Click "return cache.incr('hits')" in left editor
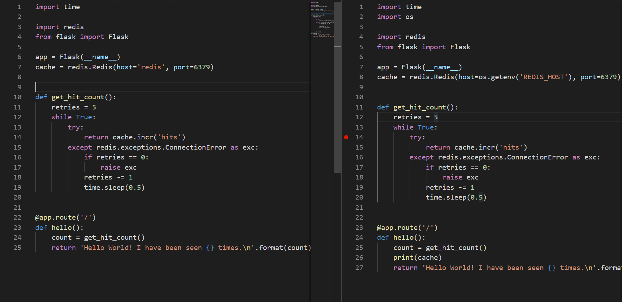Image resolution: width=622 pixels, height=302 pixels. pos(135,137)
